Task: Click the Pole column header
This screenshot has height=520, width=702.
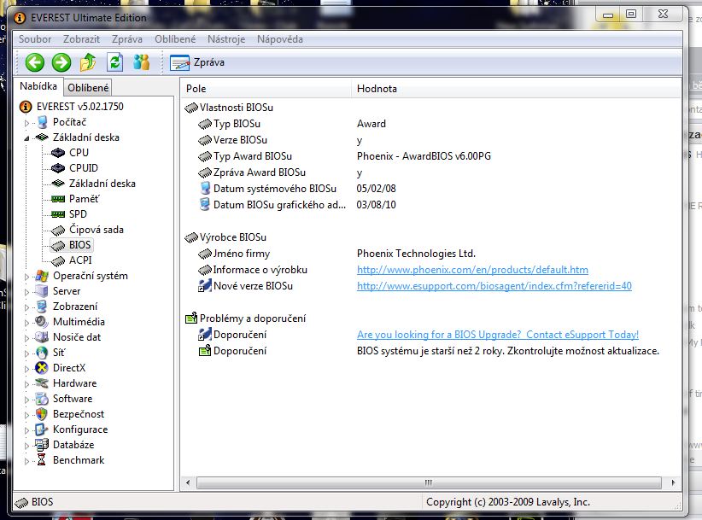Action: pos(266,89)
